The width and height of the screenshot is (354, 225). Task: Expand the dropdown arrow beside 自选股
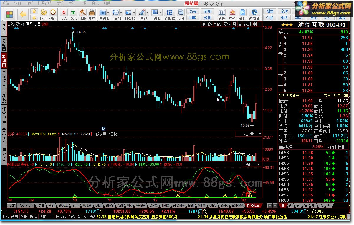tap(108, 13)
